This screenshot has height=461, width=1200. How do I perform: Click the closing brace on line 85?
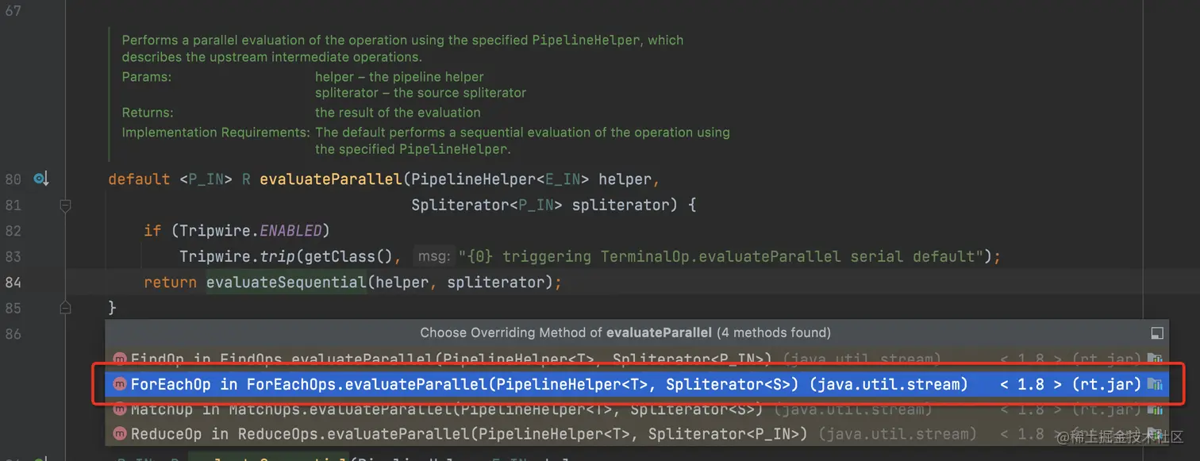pos(113,307)
